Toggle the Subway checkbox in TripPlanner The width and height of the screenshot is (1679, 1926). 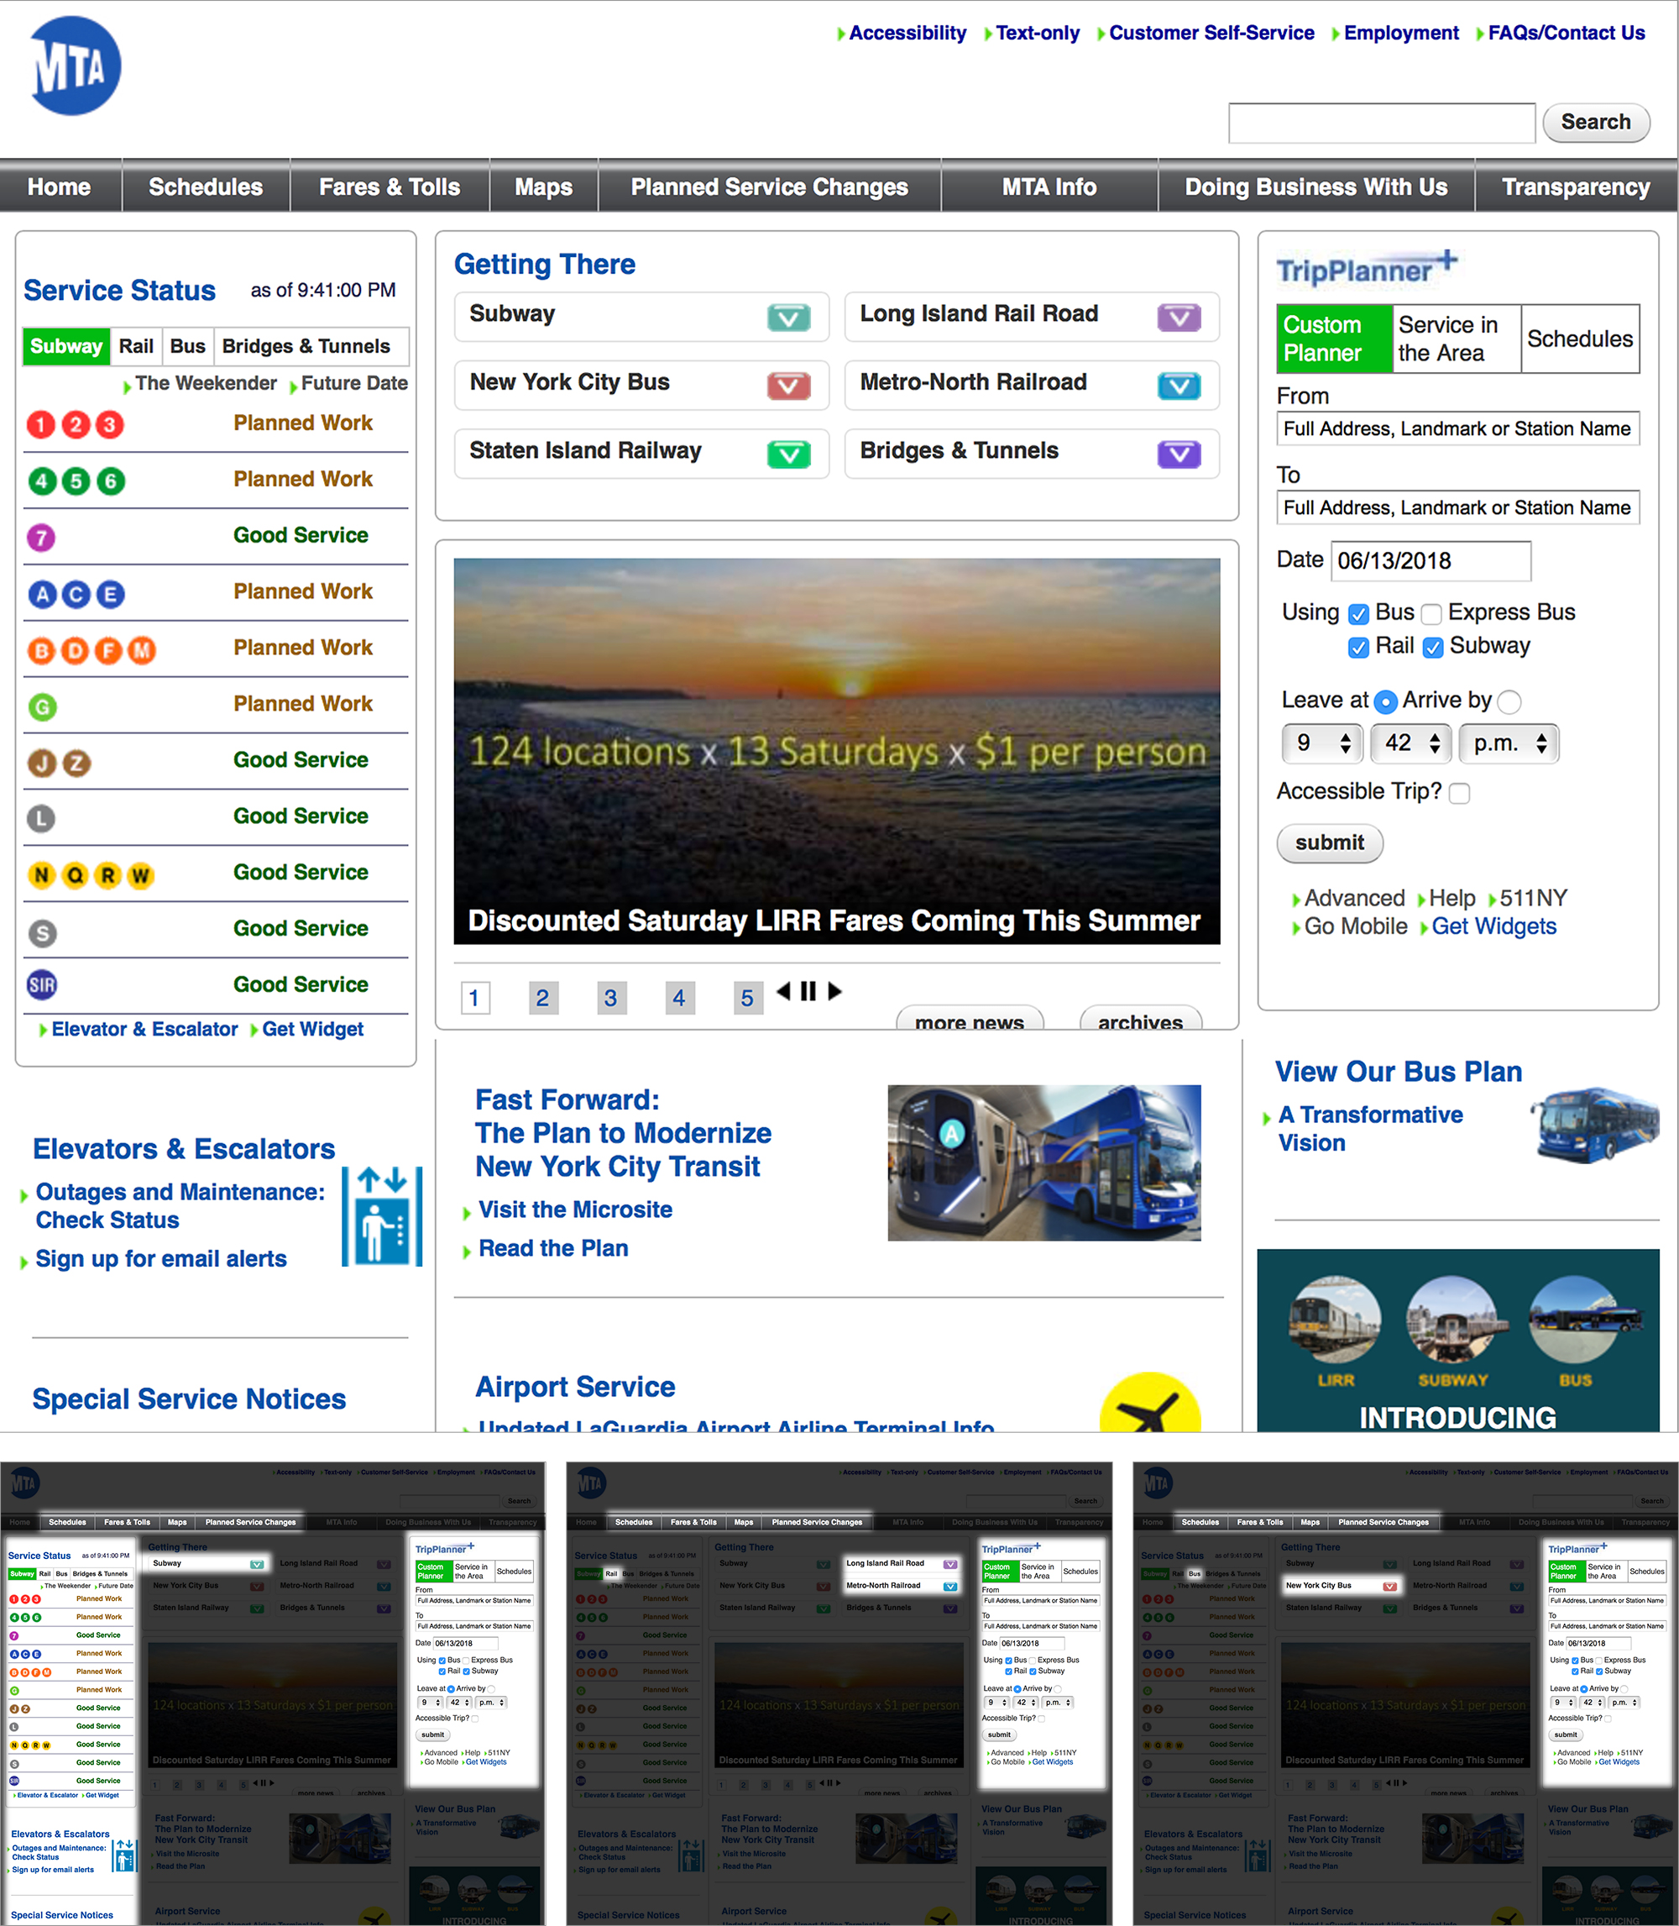pyautogui.click(x=1432, y=648)
